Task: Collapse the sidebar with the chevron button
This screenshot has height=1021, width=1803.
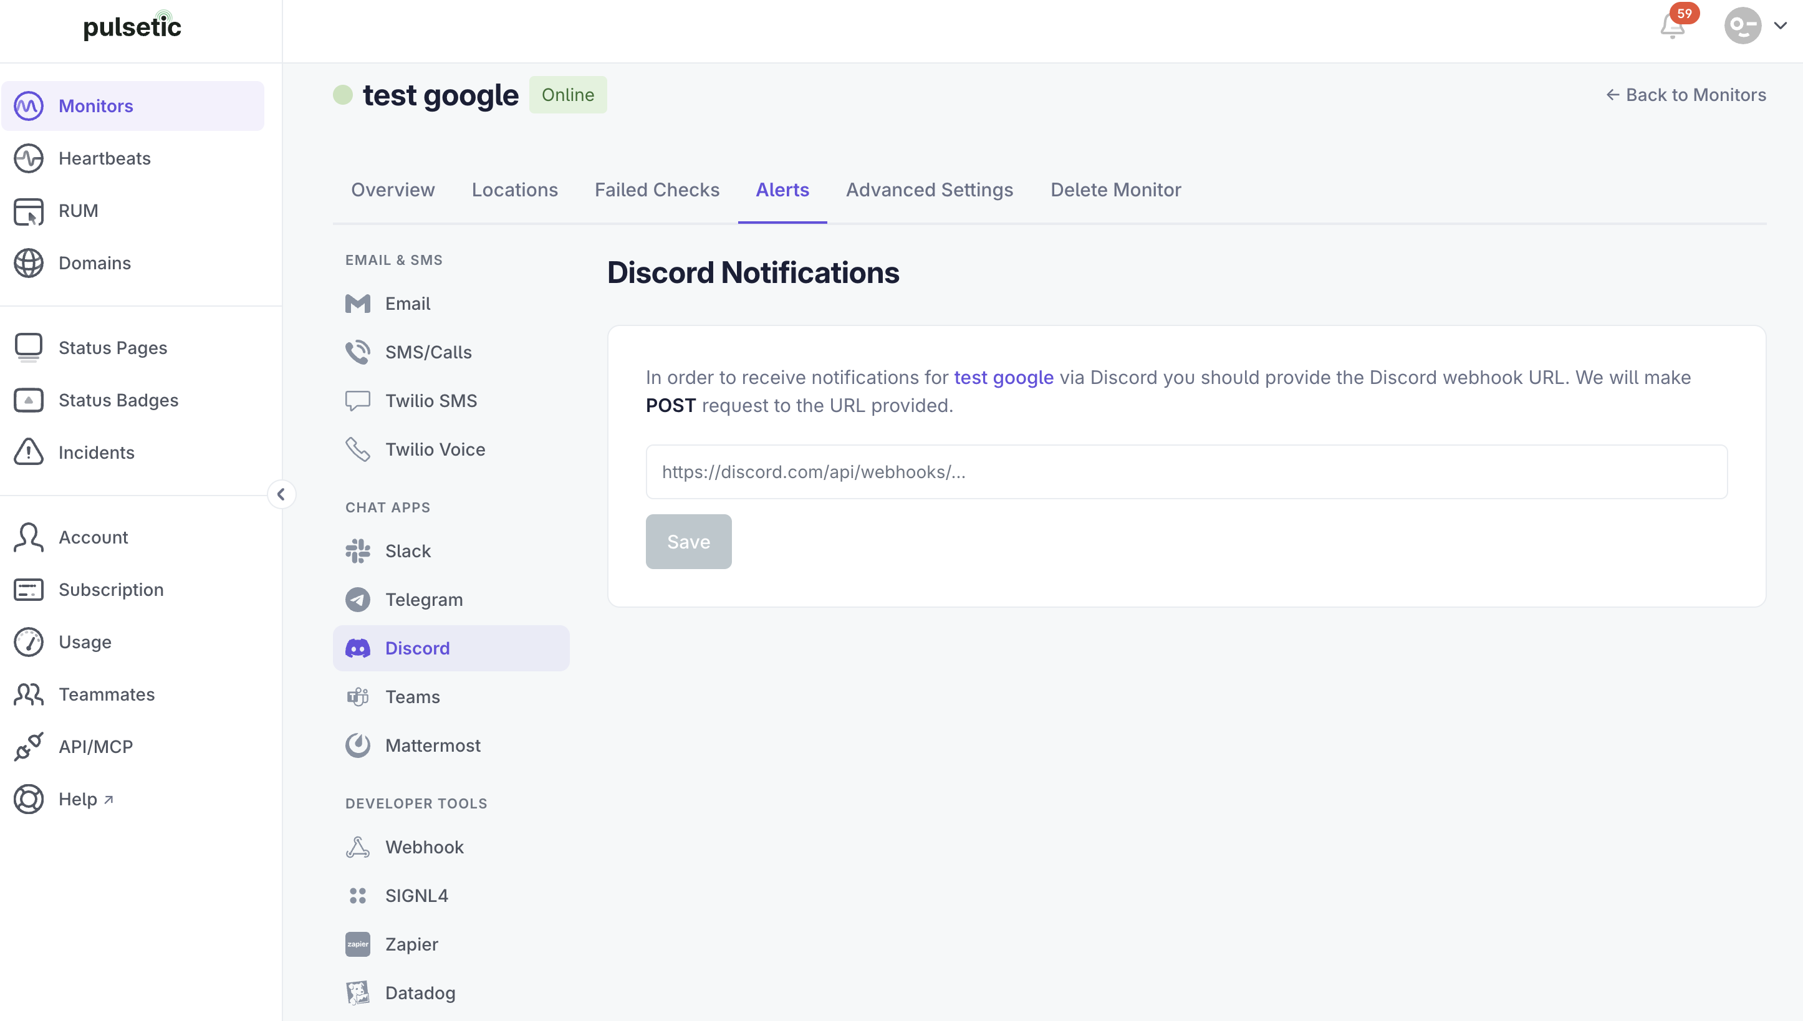Action: tap(281, 494)
